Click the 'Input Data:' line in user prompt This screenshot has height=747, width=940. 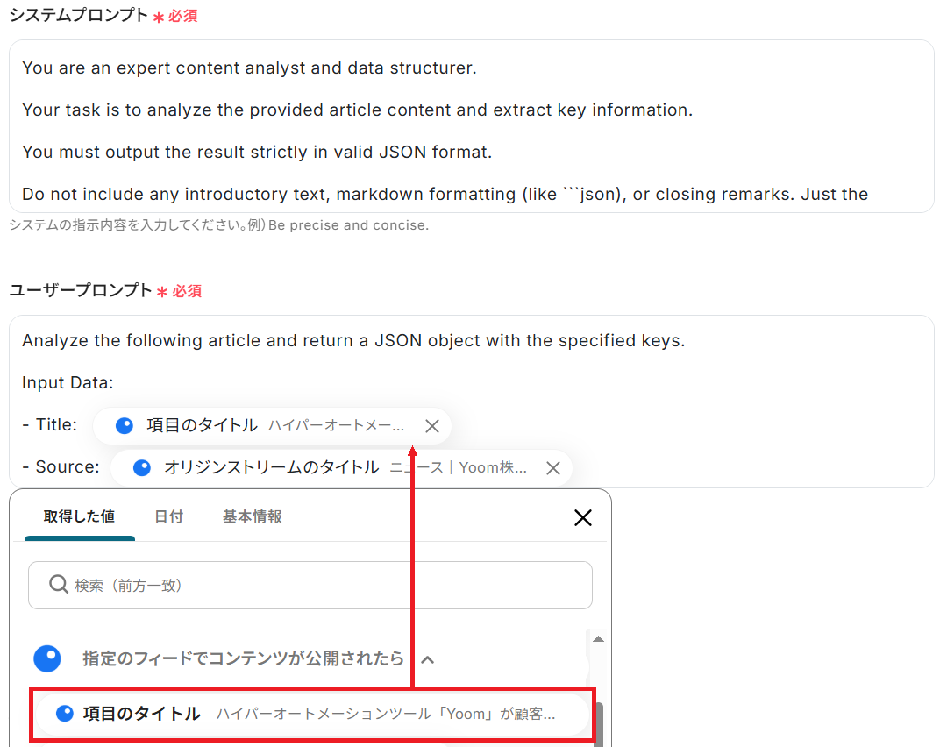(x=68, y=382)
